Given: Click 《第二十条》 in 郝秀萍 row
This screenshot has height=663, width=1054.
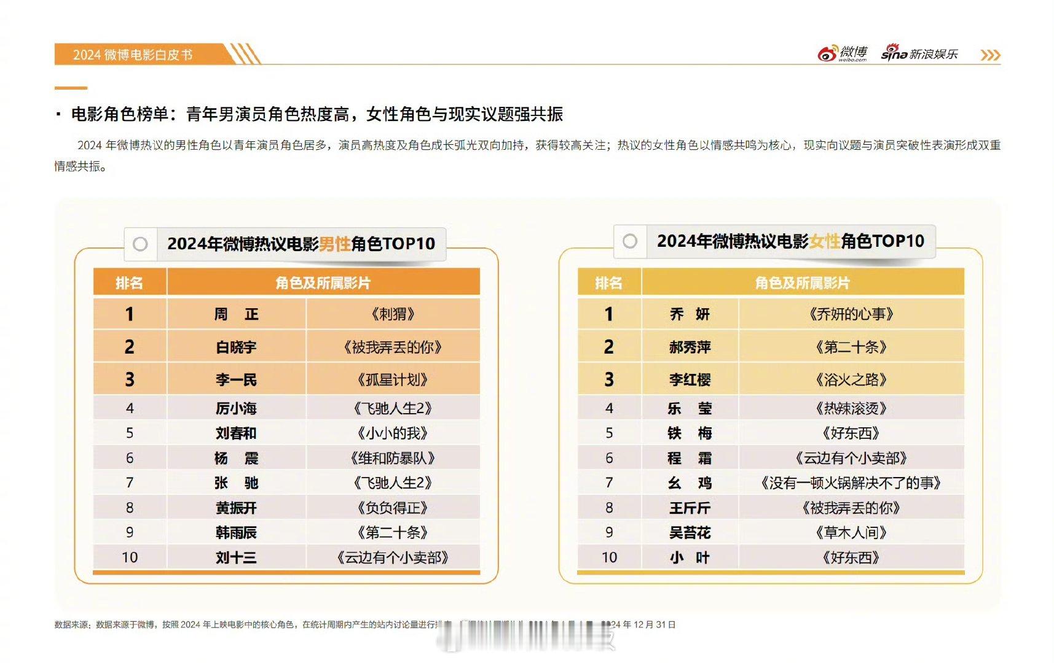Looking at the screenshot, I should click(852, 347).
